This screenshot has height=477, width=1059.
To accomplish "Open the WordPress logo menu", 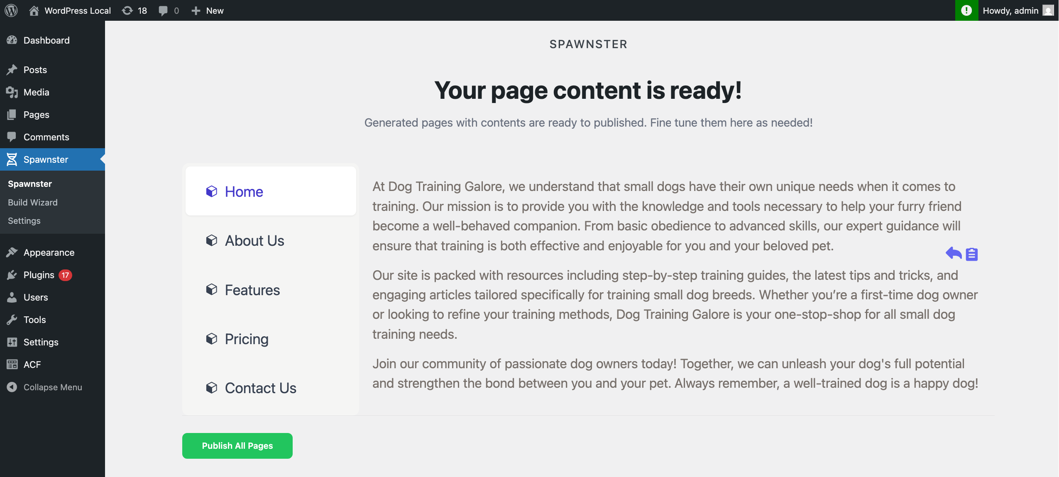I will coord(11,10).
